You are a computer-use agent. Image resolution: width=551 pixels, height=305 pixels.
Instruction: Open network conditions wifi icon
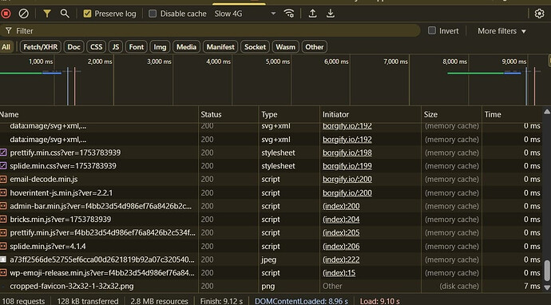tap(289, 14)
